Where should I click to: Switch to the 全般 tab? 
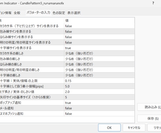17,13
